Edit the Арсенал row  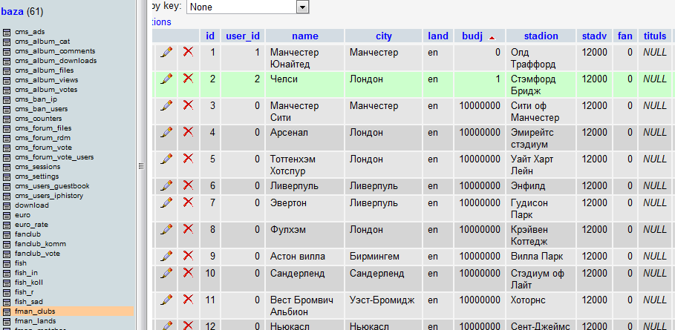[166, 132]
